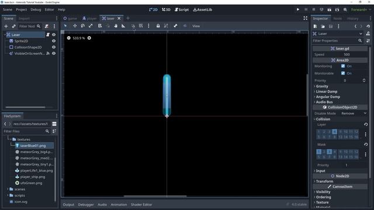Lock the selected node with padlock icon
The width and height of the screenshot is (374, 210).
(x=158, y=26)
